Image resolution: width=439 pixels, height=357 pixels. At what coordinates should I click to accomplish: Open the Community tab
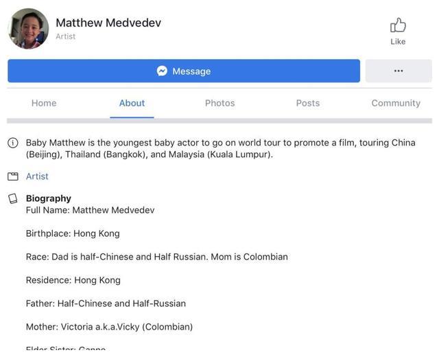(396, 103)
